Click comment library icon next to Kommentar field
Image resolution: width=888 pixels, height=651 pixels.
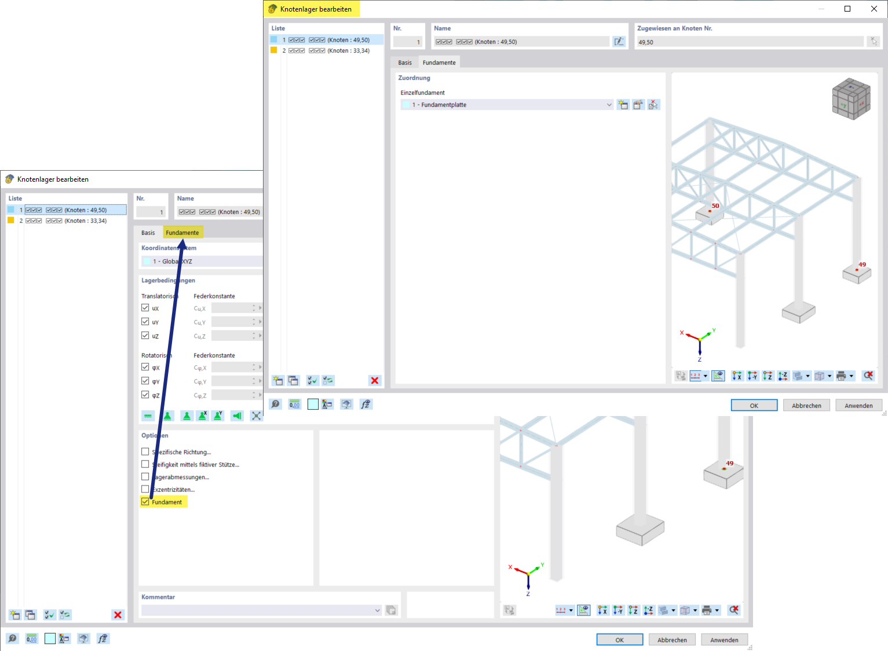tap(392, 610)
